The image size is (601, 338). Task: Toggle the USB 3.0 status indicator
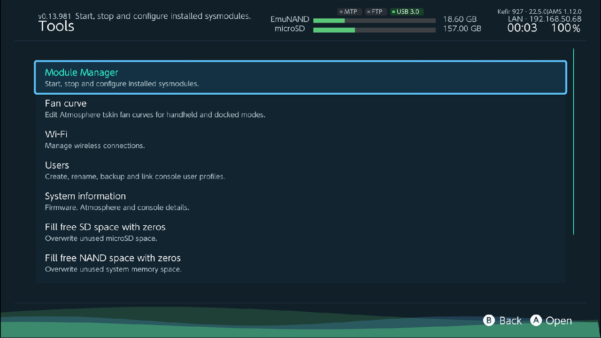click(406, 11)
